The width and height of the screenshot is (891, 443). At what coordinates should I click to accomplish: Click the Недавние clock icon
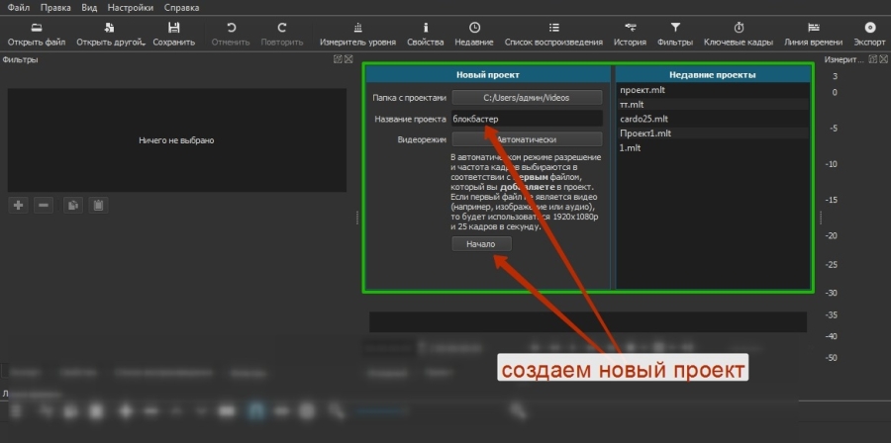[x=474, y=28]
